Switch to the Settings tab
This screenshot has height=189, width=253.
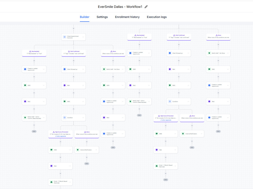(102, 17)
